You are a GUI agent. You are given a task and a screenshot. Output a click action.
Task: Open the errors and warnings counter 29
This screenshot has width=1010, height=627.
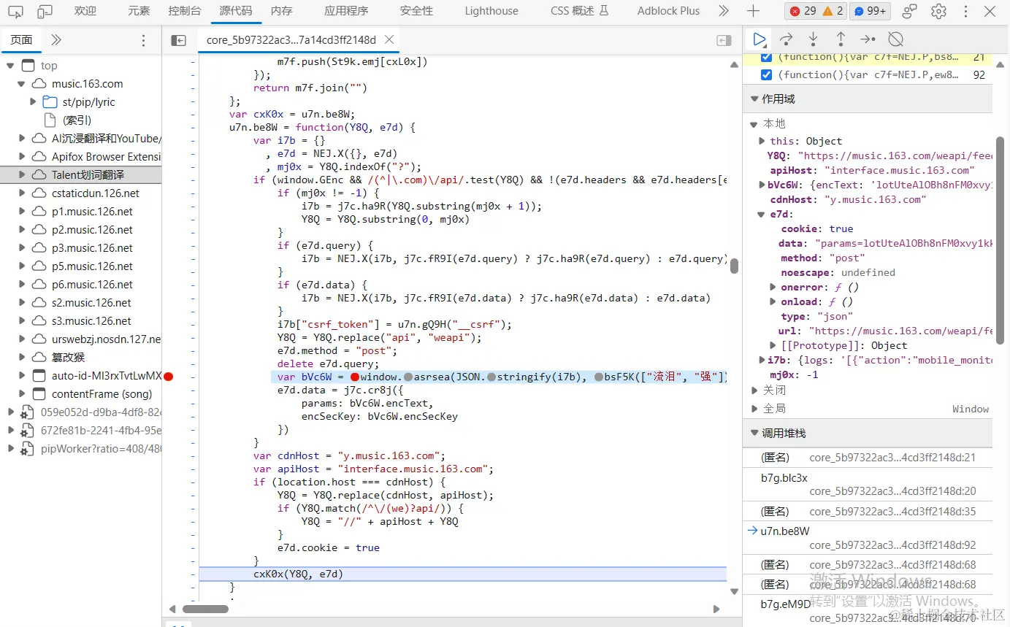click(x=815, y=11)
